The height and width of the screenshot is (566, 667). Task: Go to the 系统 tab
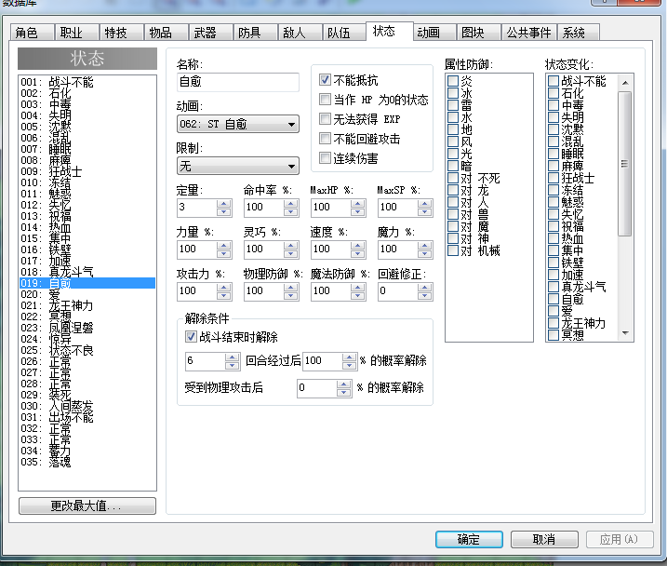click(x=578, y=33)
